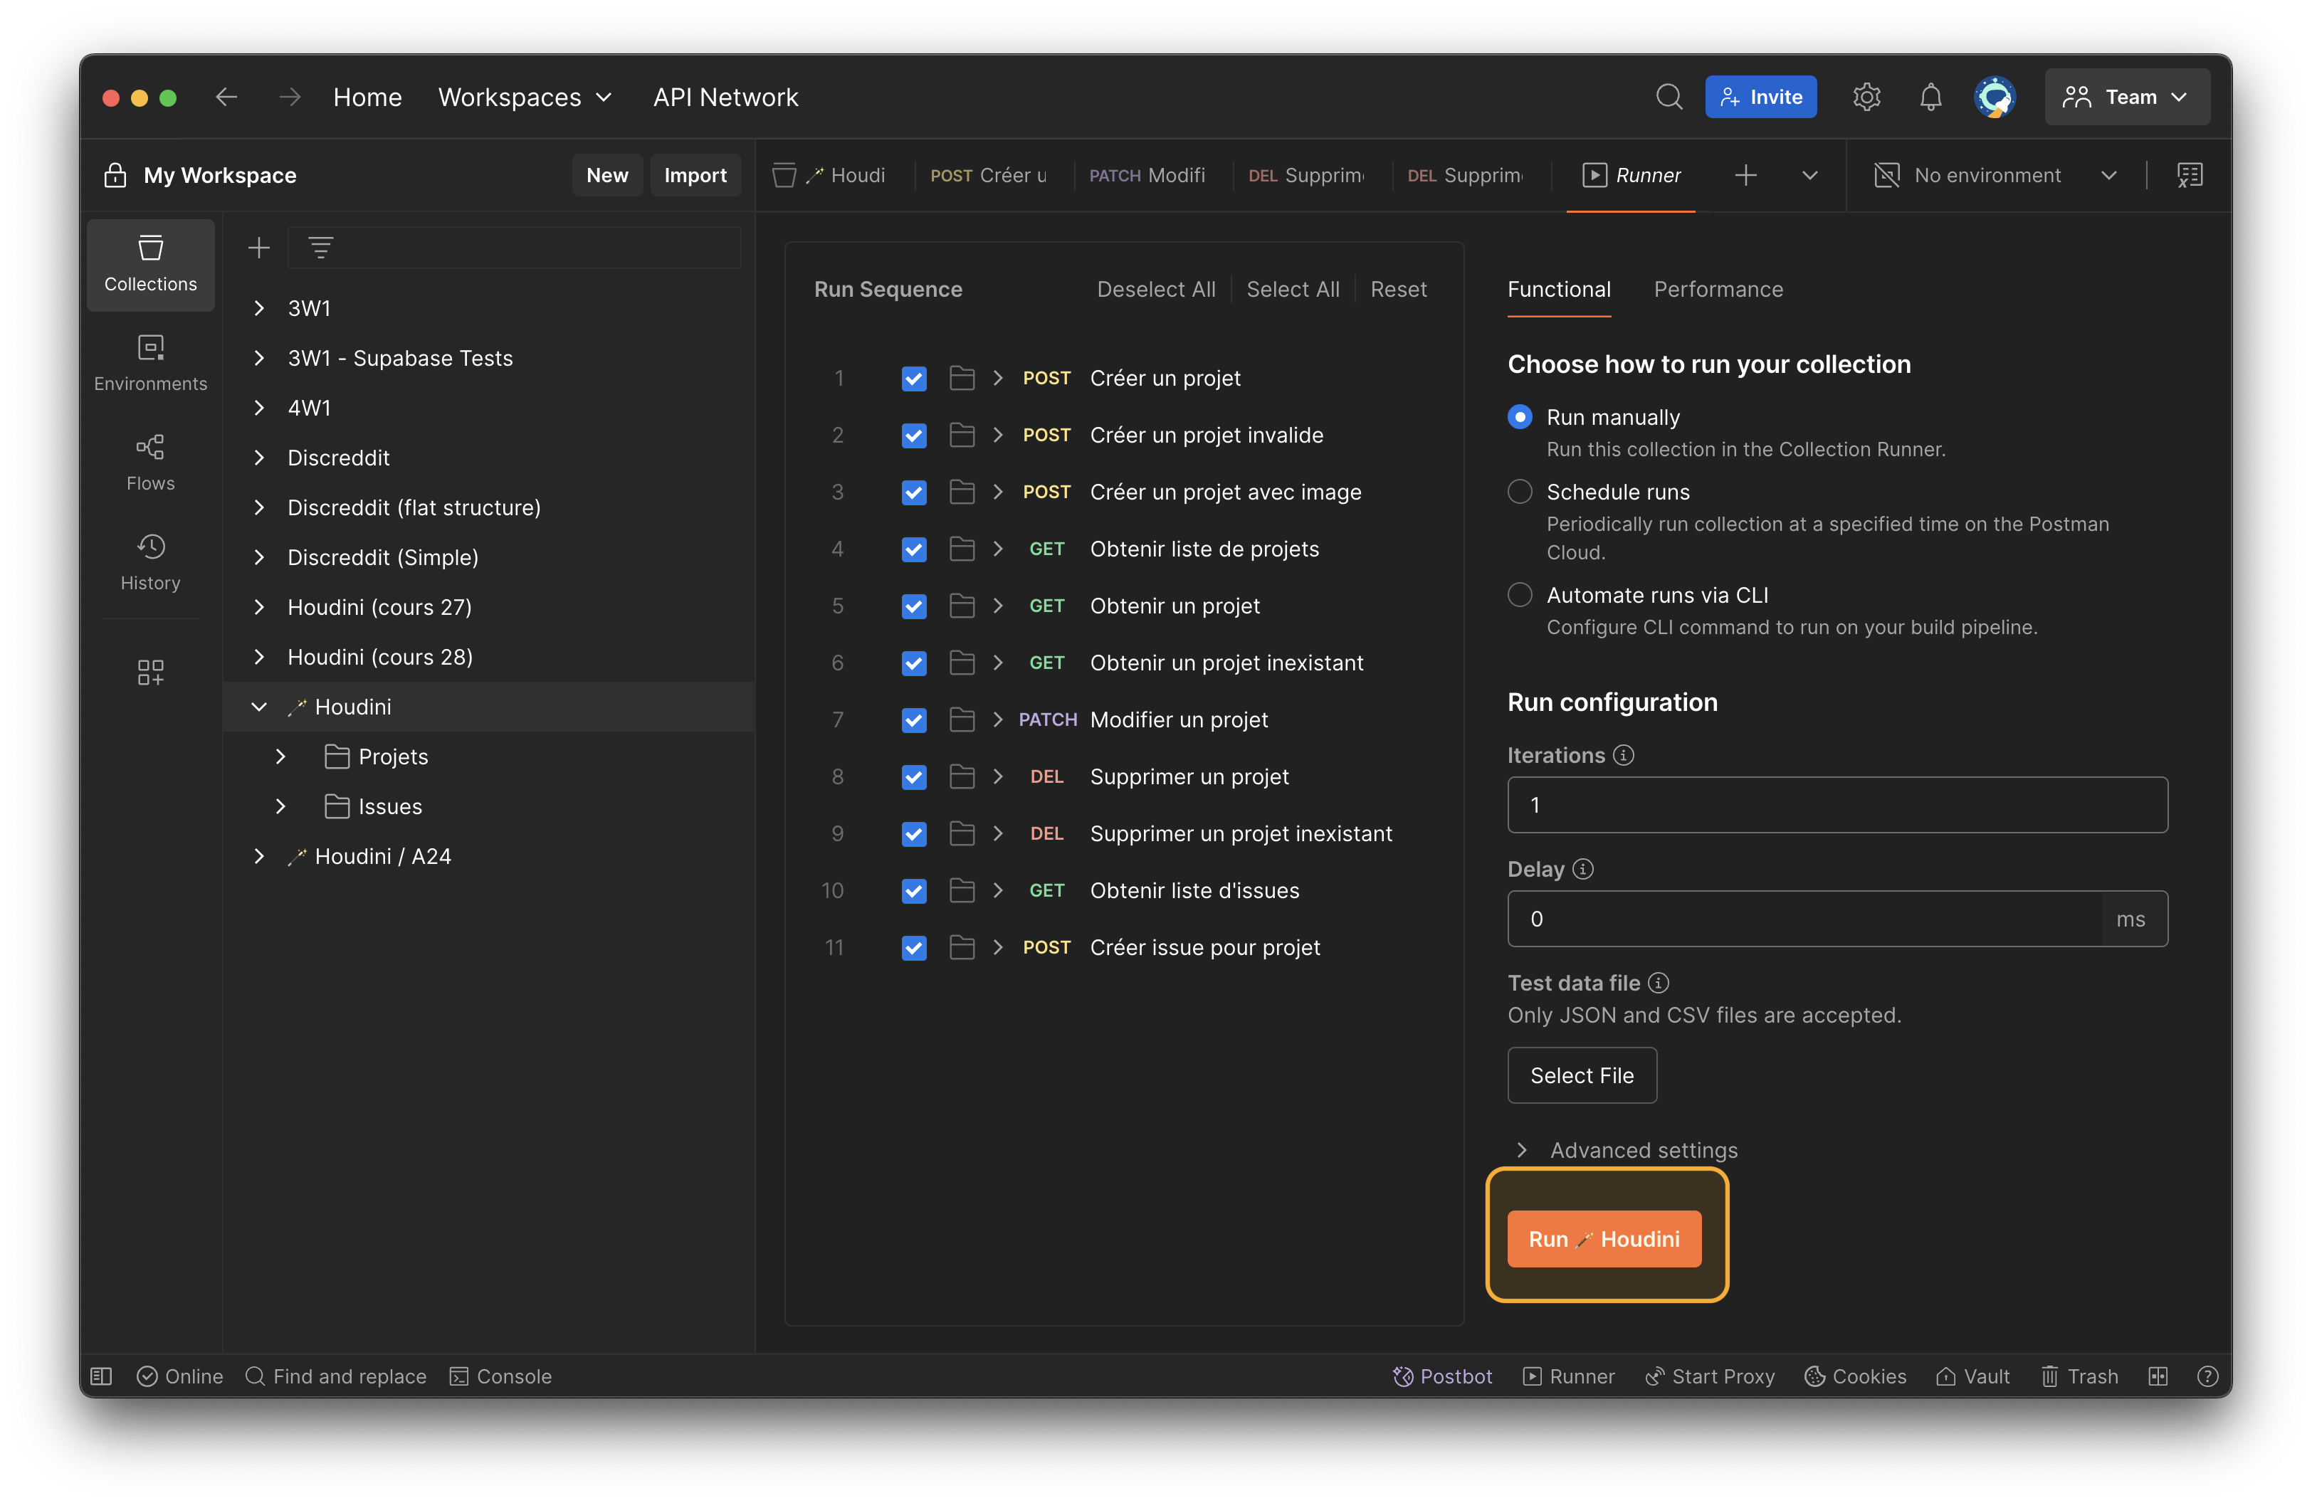2312x1503 pixels.
Task: Click Deselect All in Run Sequence
Action: point(1156,290)
